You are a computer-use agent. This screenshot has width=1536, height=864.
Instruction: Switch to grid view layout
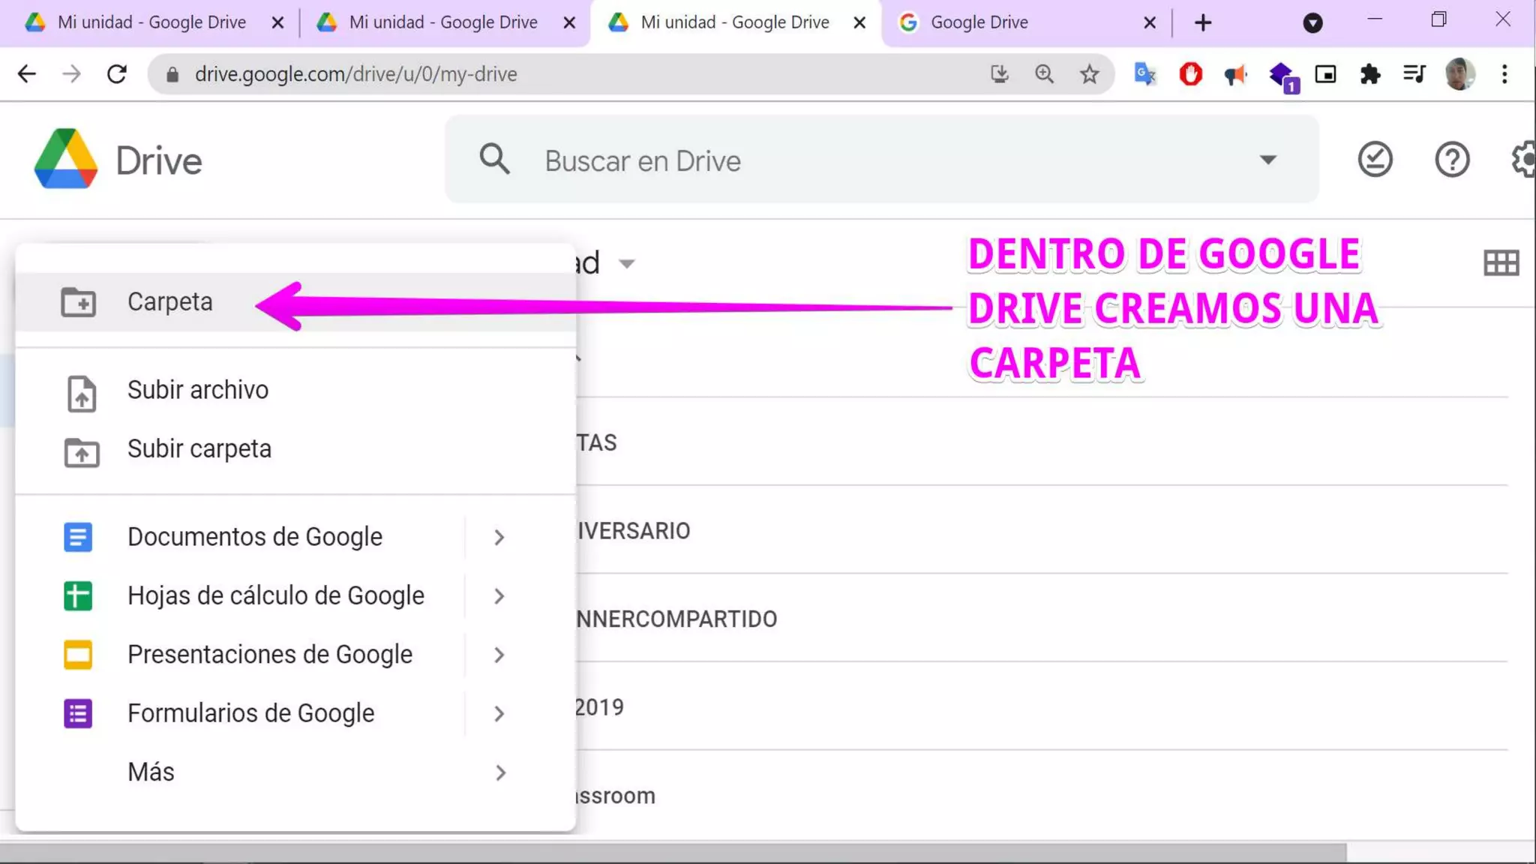point(1501,262)
